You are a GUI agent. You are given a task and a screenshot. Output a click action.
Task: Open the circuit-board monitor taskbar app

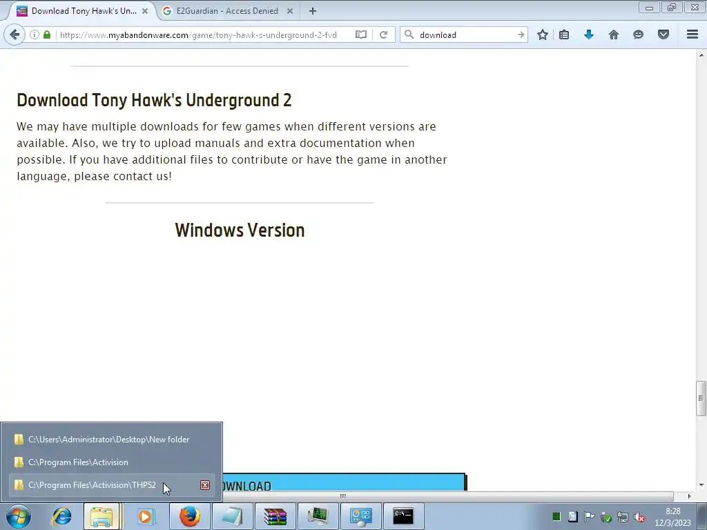pyautogui.click(x=318, y=516)
